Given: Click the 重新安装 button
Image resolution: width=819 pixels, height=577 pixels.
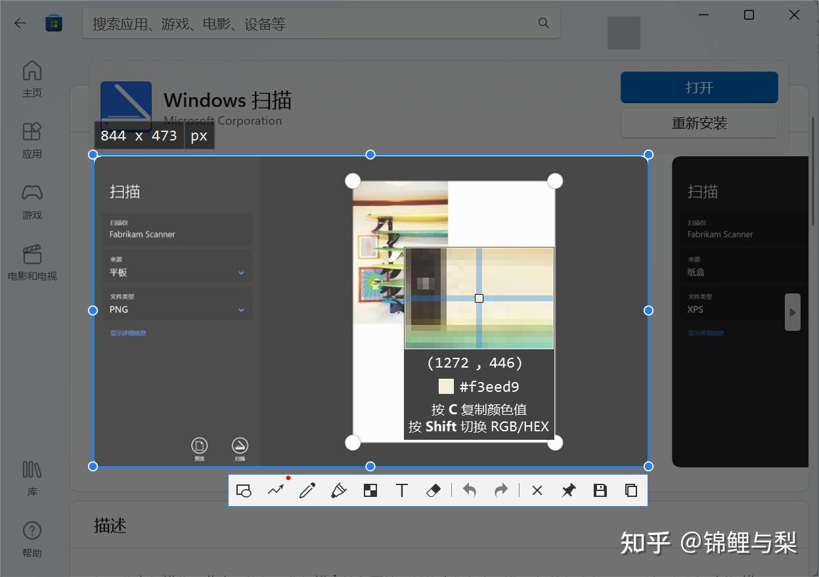Looking at the screenshot, I should coord(699,123).
